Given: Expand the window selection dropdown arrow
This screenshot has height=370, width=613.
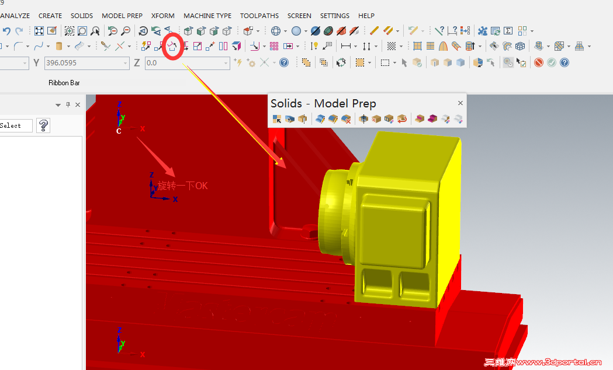Looking at the screenshot, I should (x=394, y=63).
